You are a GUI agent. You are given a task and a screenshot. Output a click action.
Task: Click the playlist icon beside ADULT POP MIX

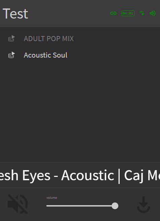click(x=11, y=38)
